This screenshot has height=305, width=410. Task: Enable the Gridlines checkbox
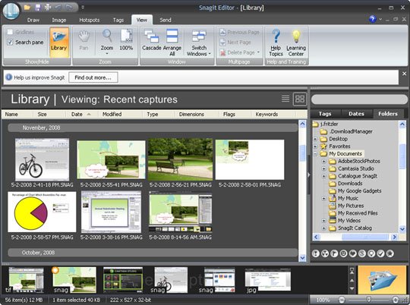point(10,32)
